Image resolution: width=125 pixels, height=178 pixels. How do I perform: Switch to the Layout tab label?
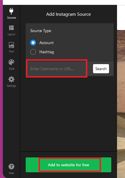tap(11, 34)
